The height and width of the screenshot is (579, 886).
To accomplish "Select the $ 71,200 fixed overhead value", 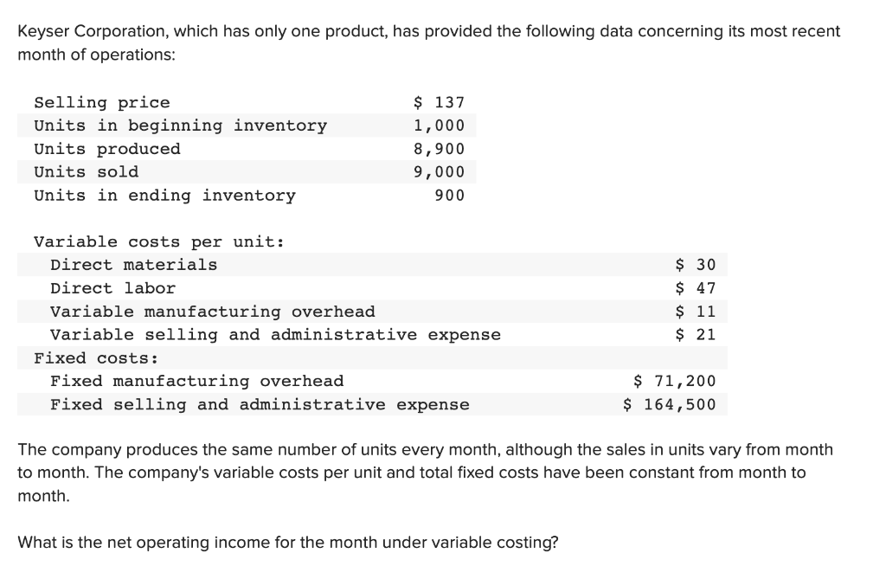I will tap(675, 381).
